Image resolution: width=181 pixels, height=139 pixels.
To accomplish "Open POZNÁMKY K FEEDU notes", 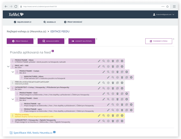I will tap(159, 41).
